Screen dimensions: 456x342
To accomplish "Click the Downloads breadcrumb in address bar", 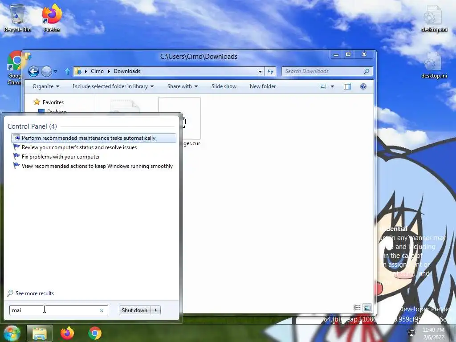I will (x=127, y=71).
